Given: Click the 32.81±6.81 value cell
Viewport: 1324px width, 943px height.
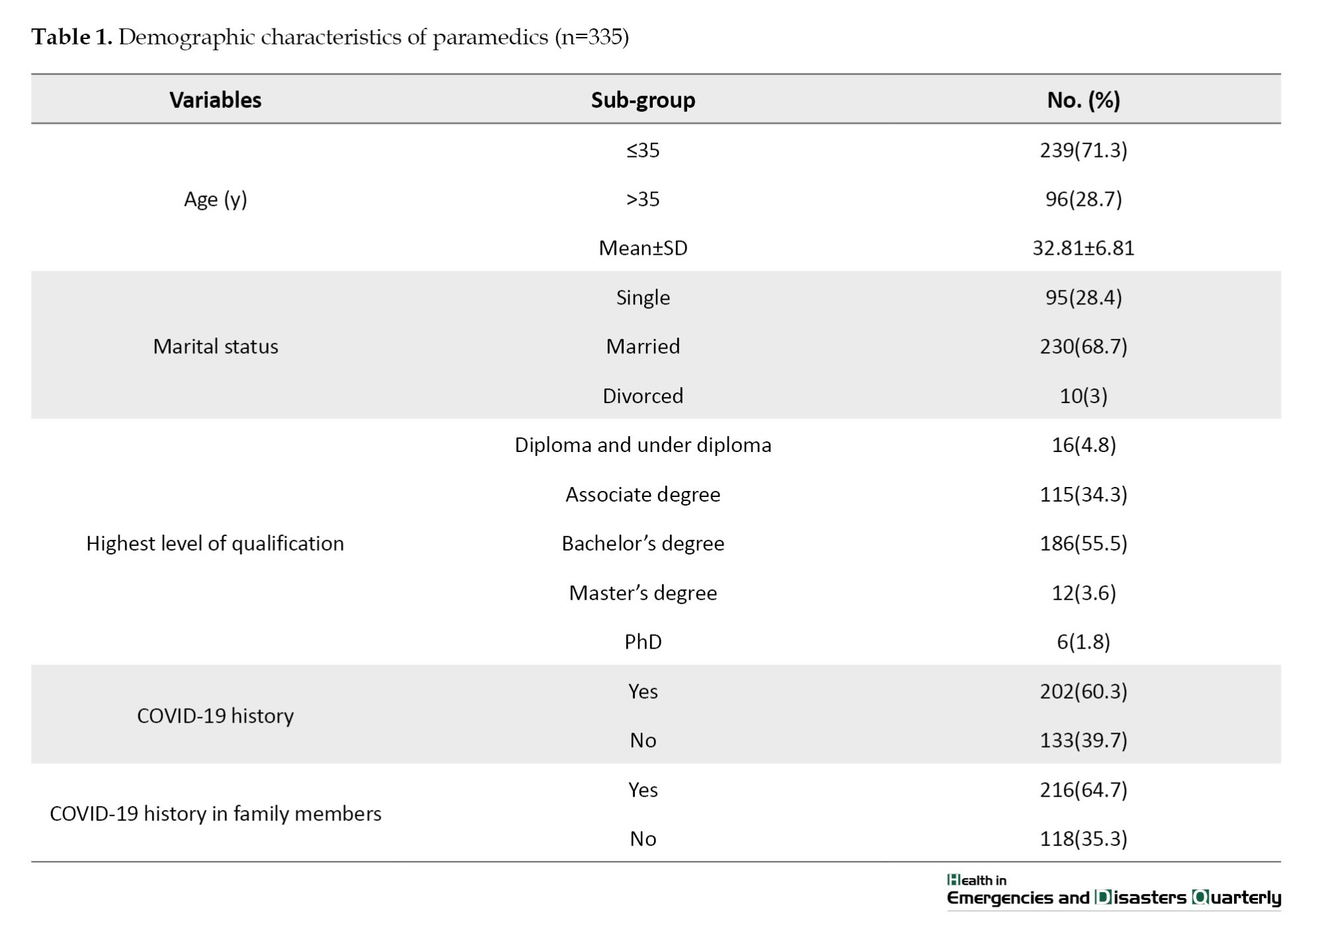Looking at the screenshot, I should pyautogui.click(x=1083, y=248).
